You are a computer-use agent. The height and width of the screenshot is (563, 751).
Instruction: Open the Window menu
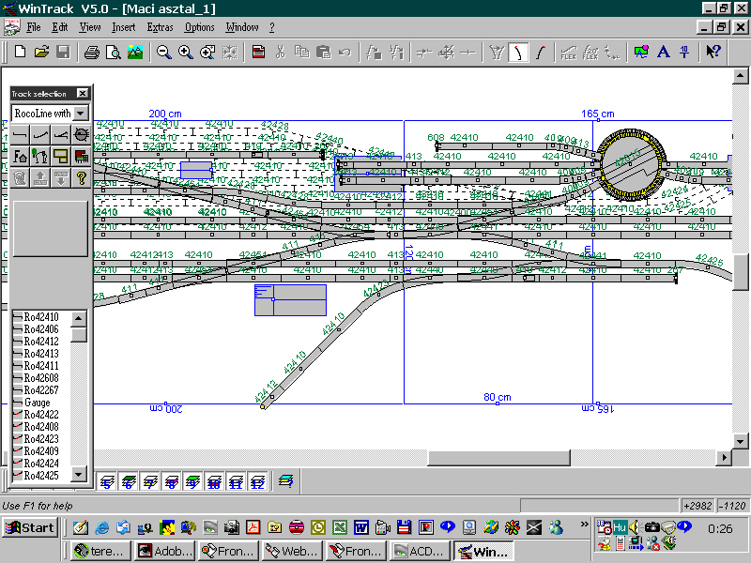(x=242, y=27)
